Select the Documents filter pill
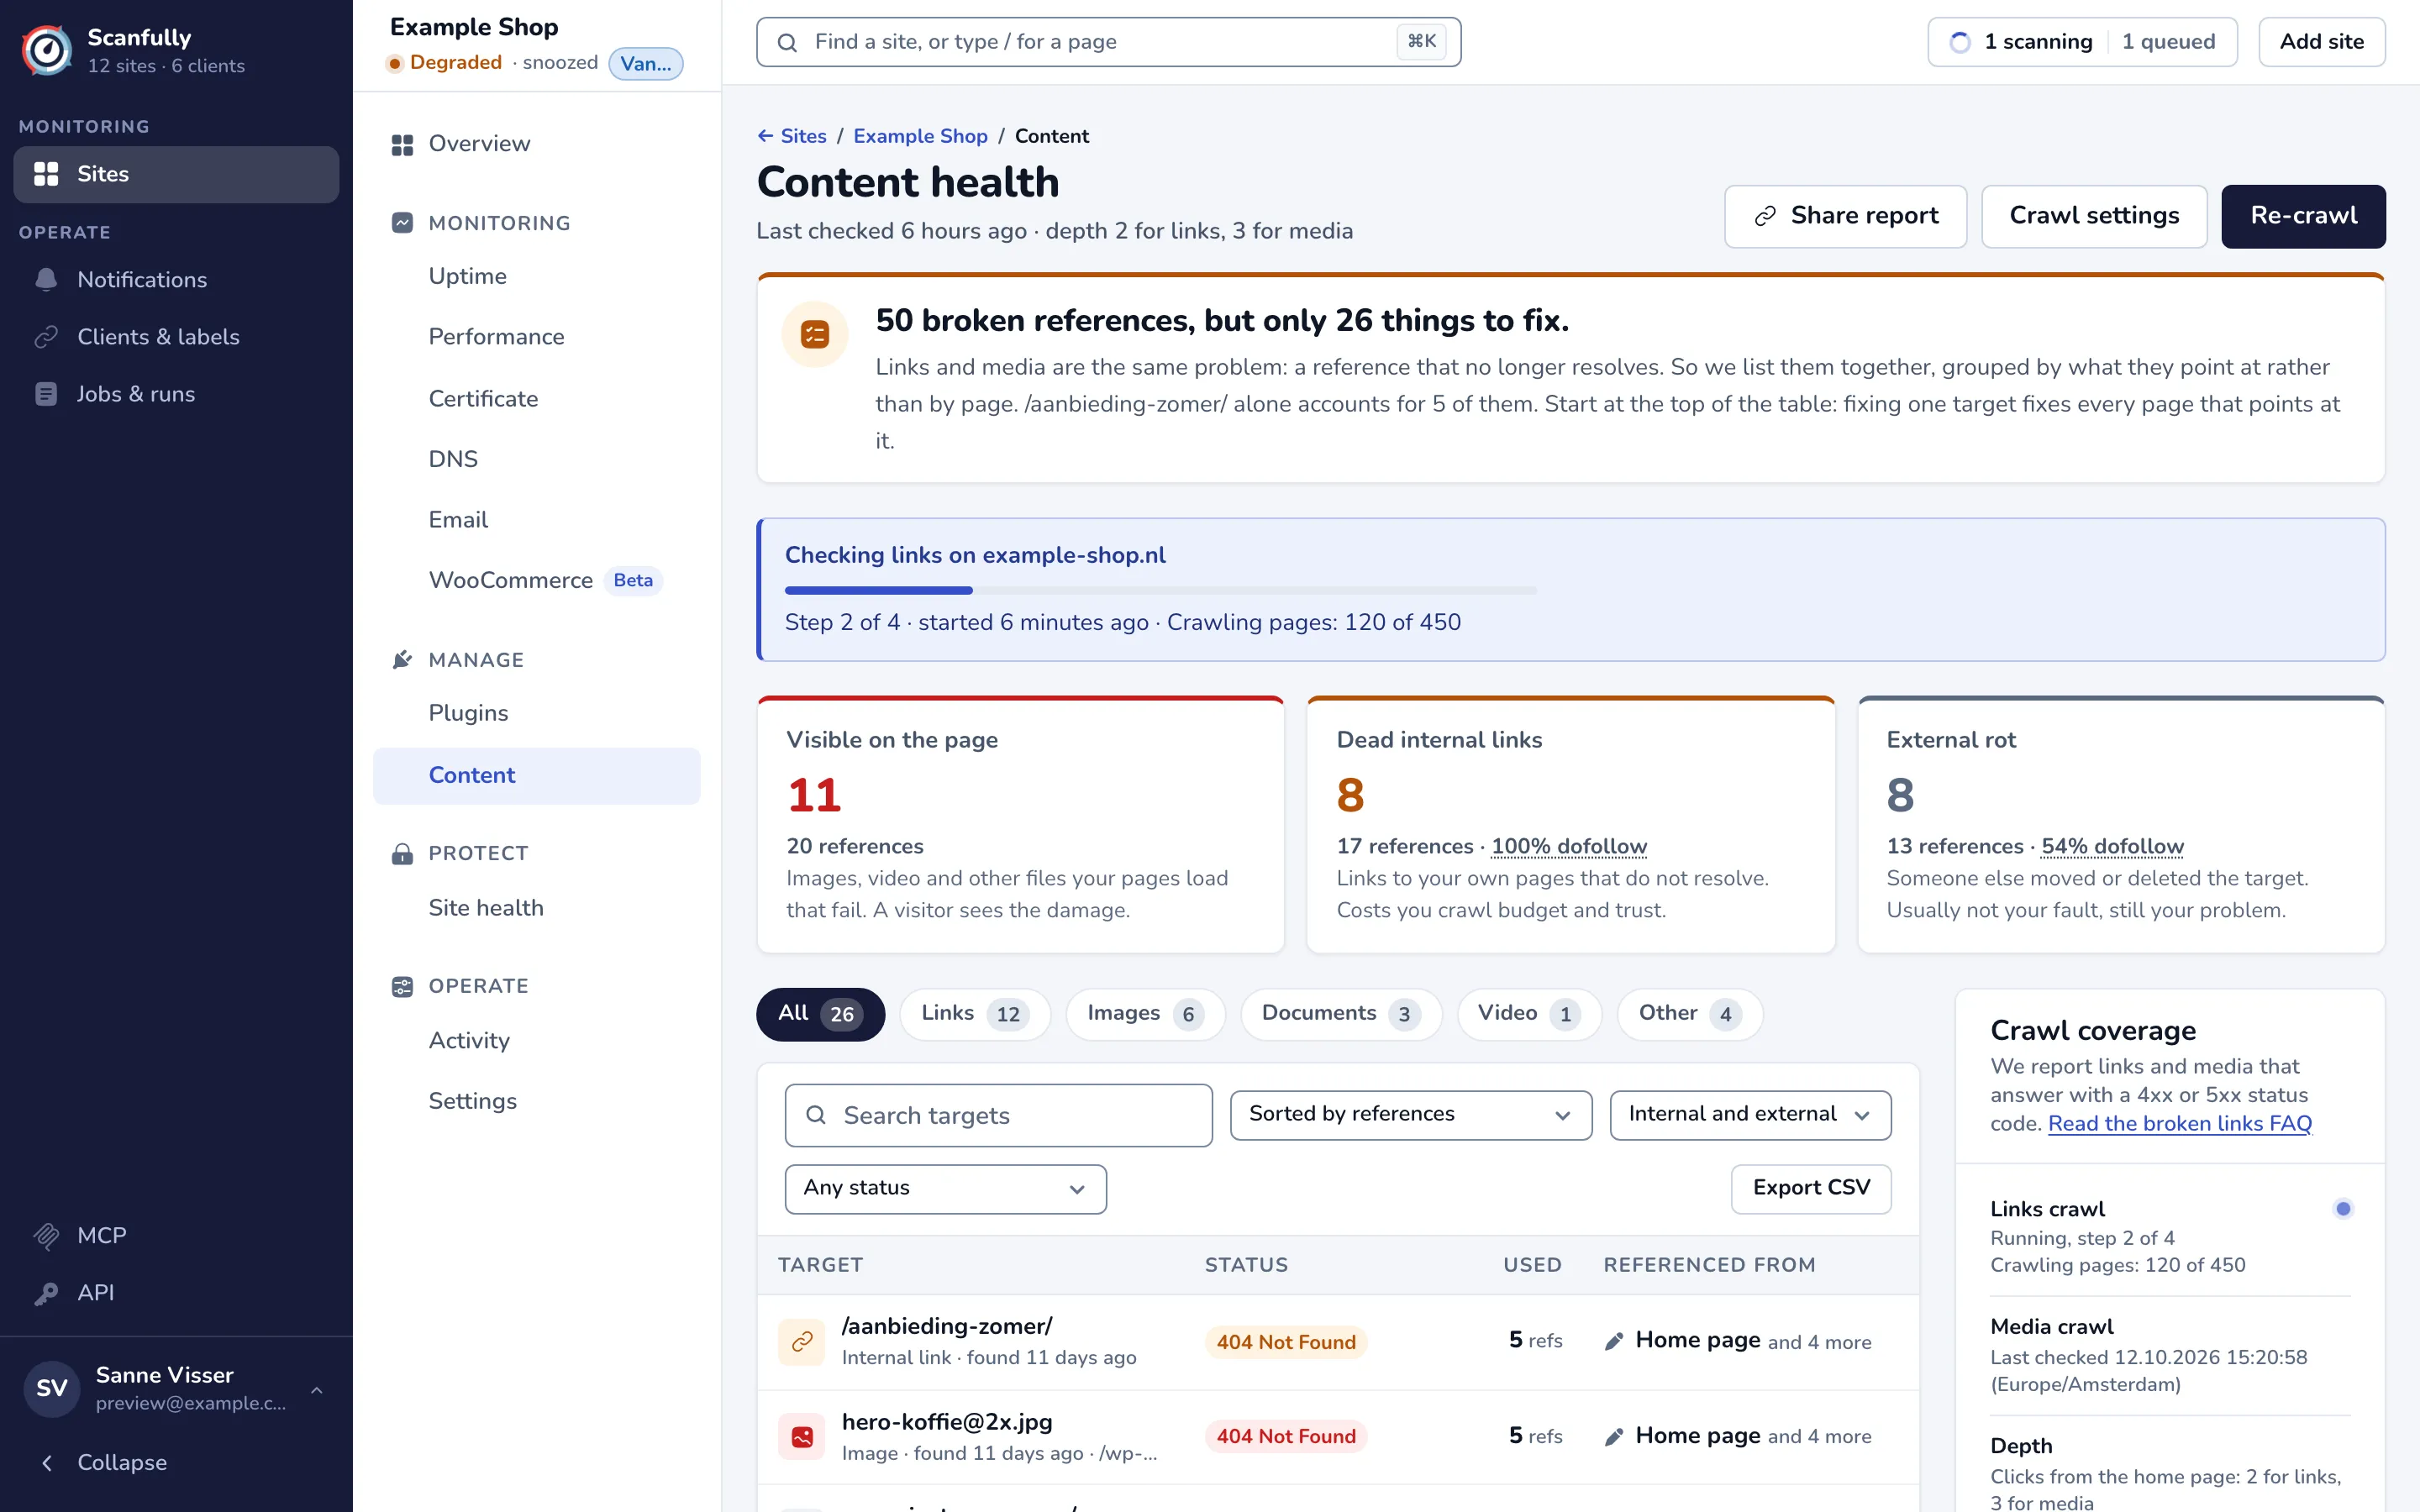The height and width of the screenshot is (1512, 2420). (1340, 1014)
